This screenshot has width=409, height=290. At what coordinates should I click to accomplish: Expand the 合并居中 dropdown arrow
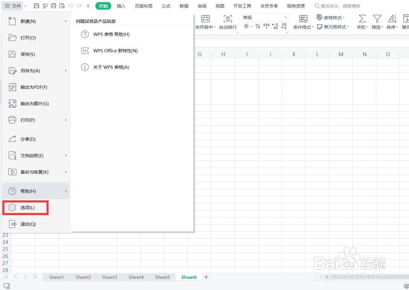[215, 27]
